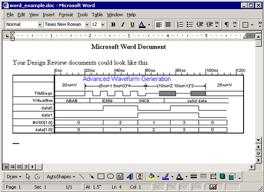Align text left
This screenshot has height=192, width=264.
pos(159,25)
